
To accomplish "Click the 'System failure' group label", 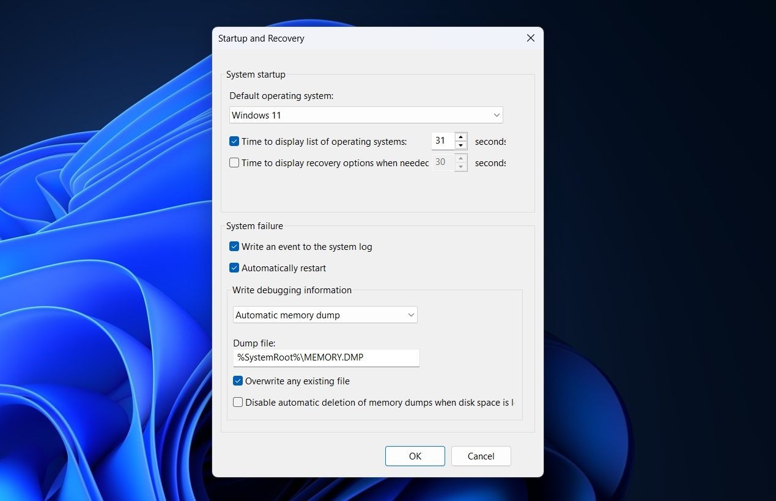I will coord(254,225).
